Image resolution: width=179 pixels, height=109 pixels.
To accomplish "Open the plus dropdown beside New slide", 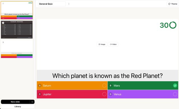I will 32,102.
